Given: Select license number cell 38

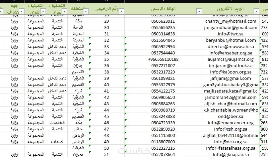Looking at the screenshot, I should point(107,72).
